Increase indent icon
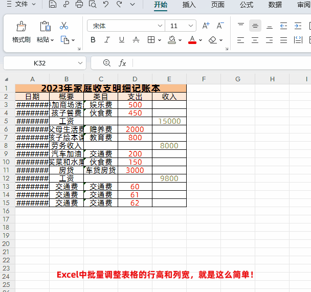 pyautogui.click(x=298, y=26)
